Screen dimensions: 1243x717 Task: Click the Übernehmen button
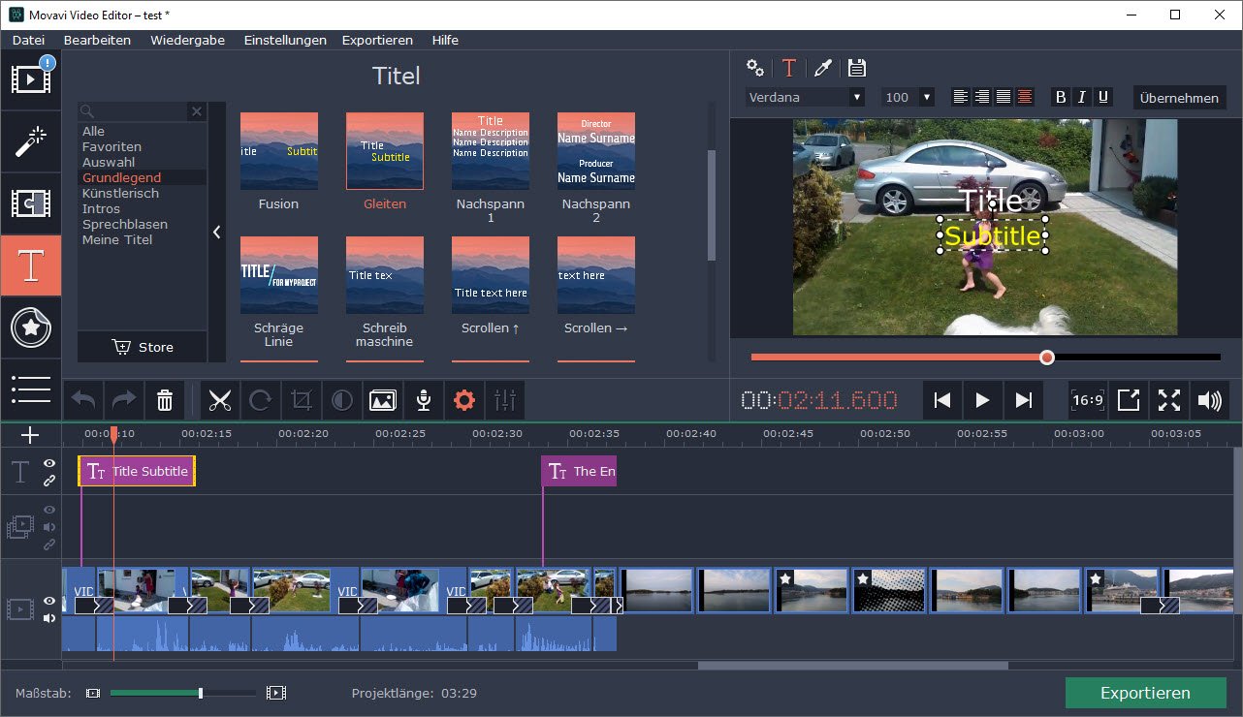click(x=1179, y=98)
